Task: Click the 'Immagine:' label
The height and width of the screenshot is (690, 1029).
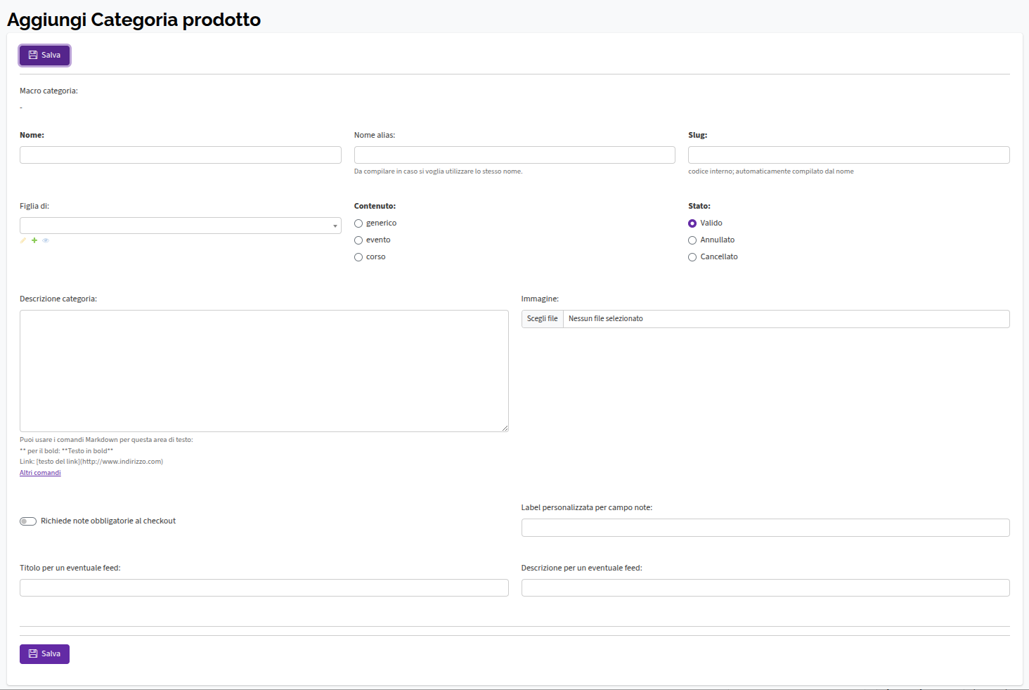Action: (540, 299)
